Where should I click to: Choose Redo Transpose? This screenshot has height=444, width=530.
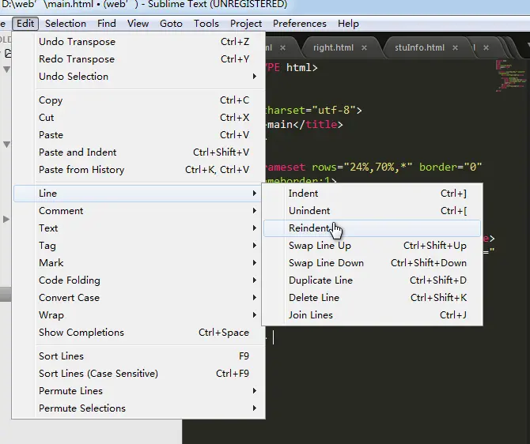[x=138, y=59]
